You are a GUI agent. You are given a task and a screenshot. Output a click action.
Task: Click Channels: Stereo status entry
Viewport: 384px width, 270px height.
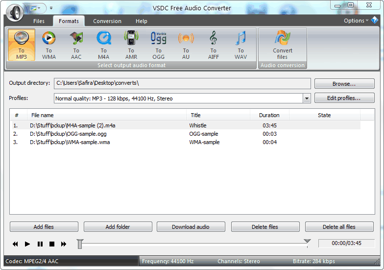[x=239, y=261]
